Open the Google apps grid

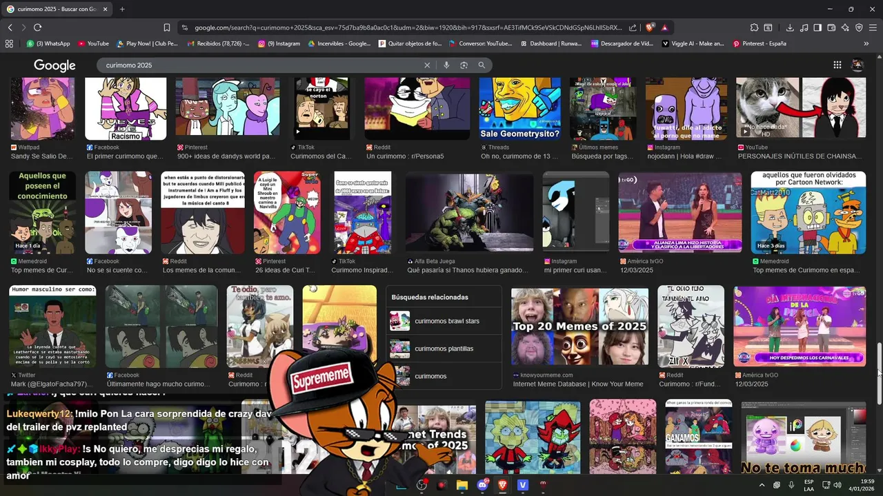pyautogui.click(x=837, y=65)
